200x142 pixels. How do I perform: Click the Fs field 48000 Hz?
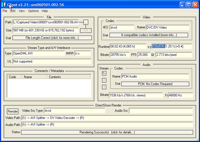click(x=181, y=95)
